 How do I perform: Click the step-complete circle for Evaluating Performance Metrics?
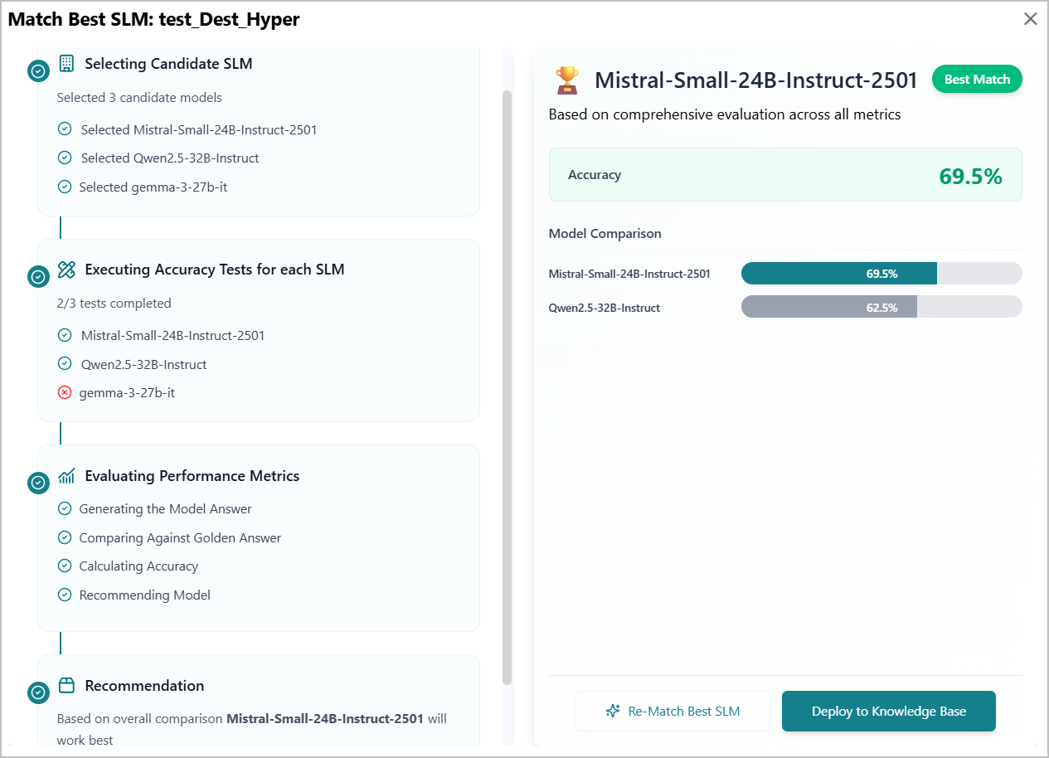tap(38, 483)
